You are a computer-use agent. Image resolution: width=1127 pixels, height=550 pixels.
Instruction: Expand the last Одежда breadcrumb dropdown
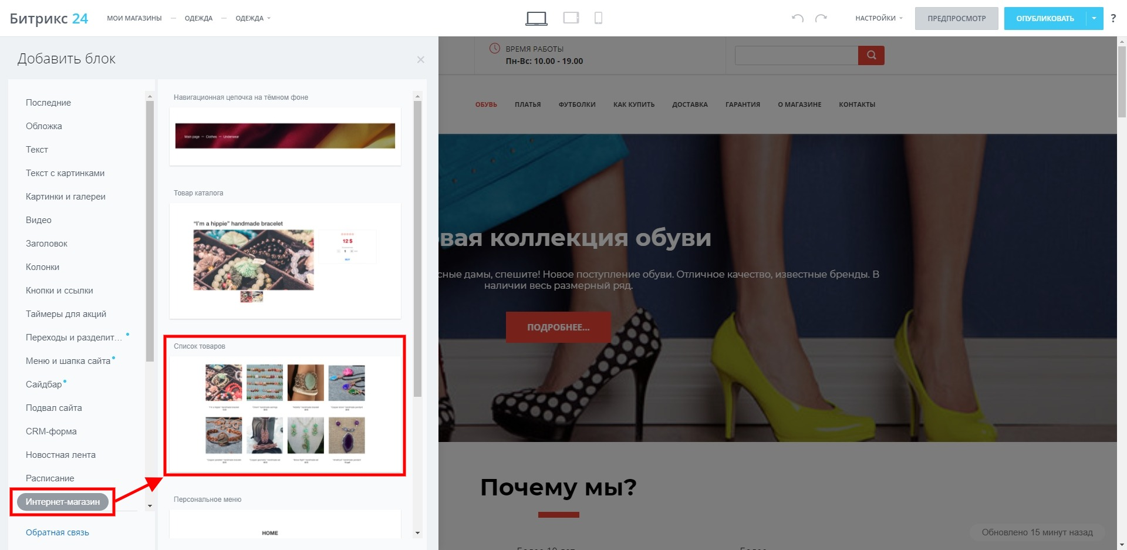(x=253, y=18)
